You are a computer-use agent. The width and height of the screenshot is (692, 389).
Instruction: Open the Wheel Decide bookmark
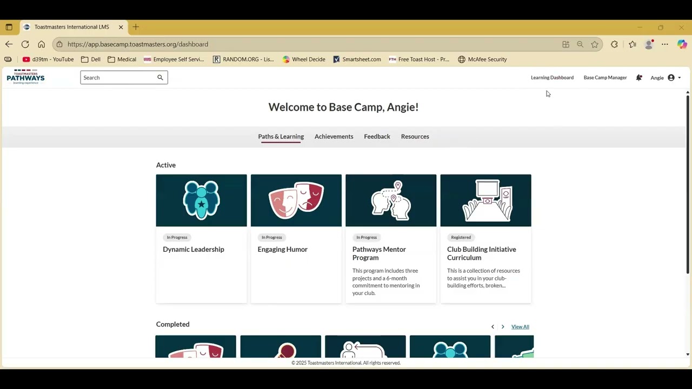(x=304, y=59)
